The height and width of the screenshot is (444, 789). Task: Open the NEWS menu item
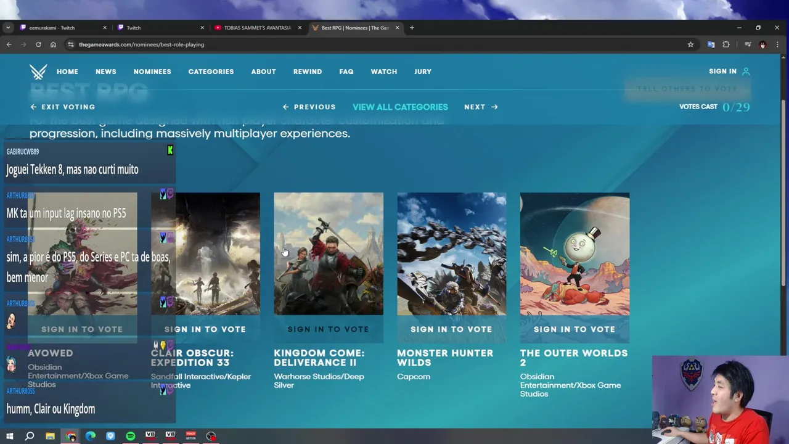(105, 72)
